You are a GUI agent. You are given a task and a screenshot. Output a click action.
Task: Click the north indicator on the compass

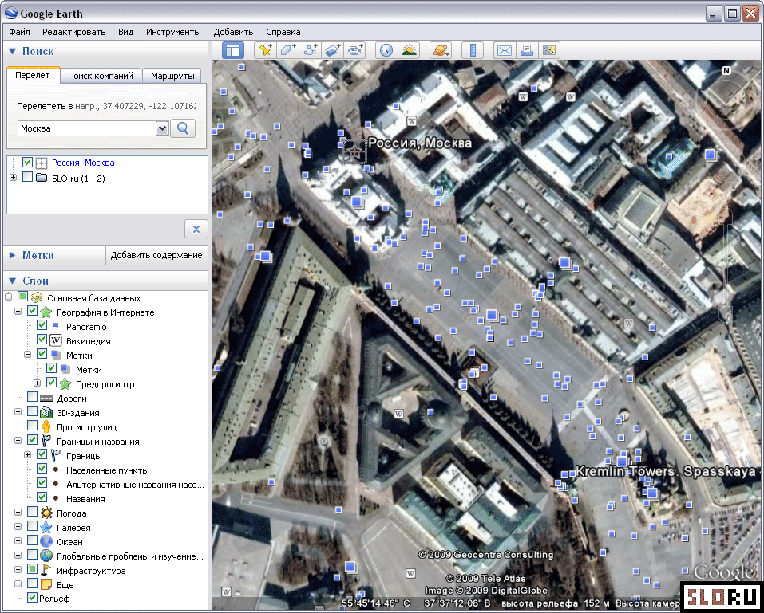(726, 70)
